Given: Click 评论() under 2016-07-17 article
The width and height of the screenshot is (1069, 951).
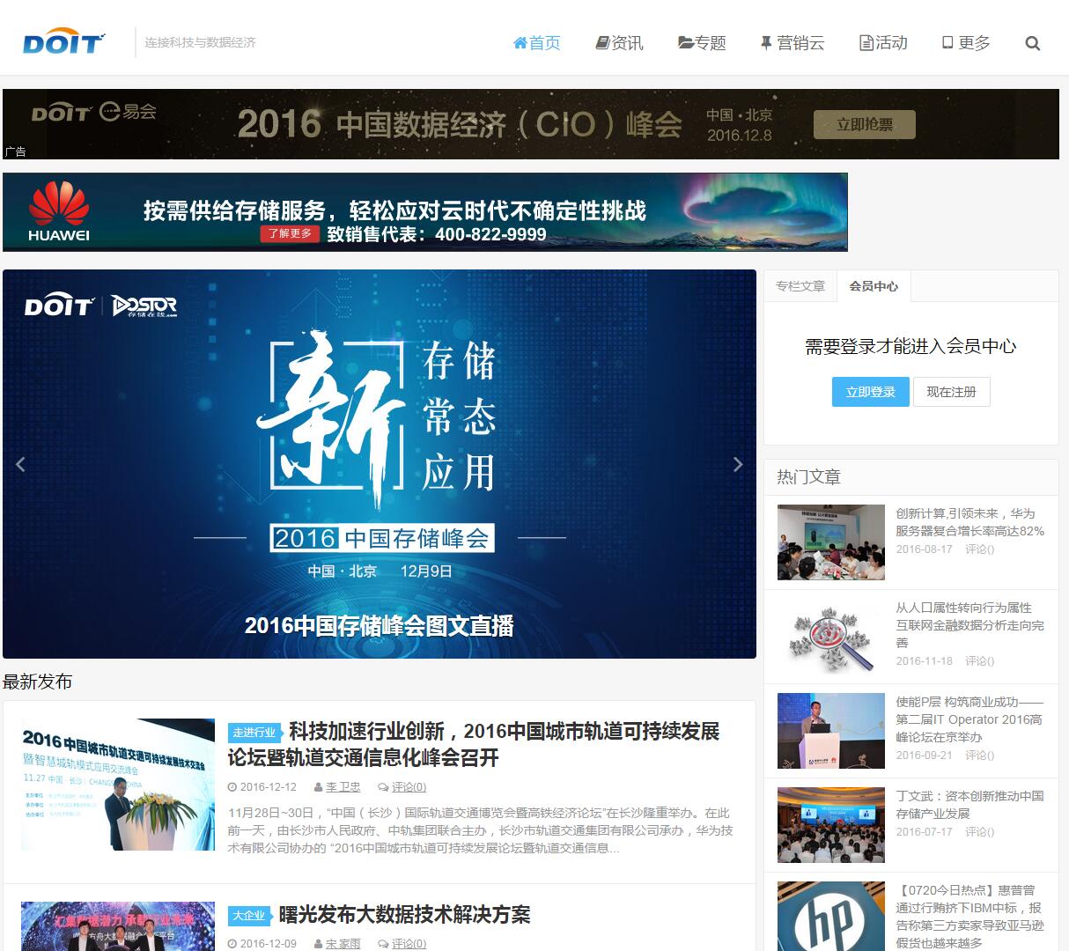Looking at the screenshot, I should pyautogui.click(x=979, y=831).
